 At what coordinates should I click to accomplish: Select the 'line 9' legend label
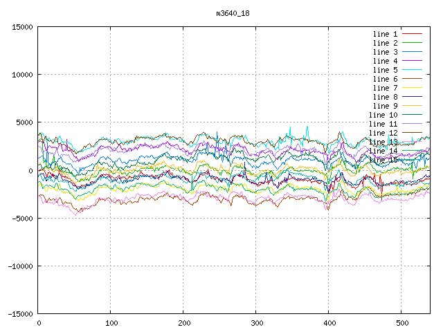point(385,106)
